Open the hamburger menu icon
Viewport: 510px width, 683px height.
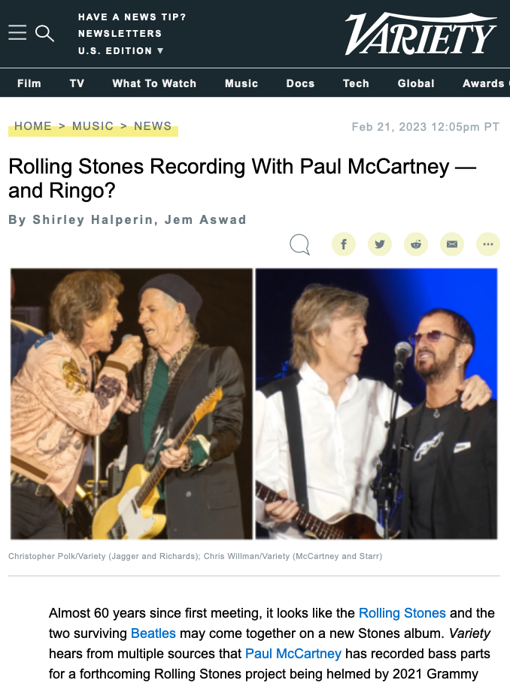(x=17, y=32)
